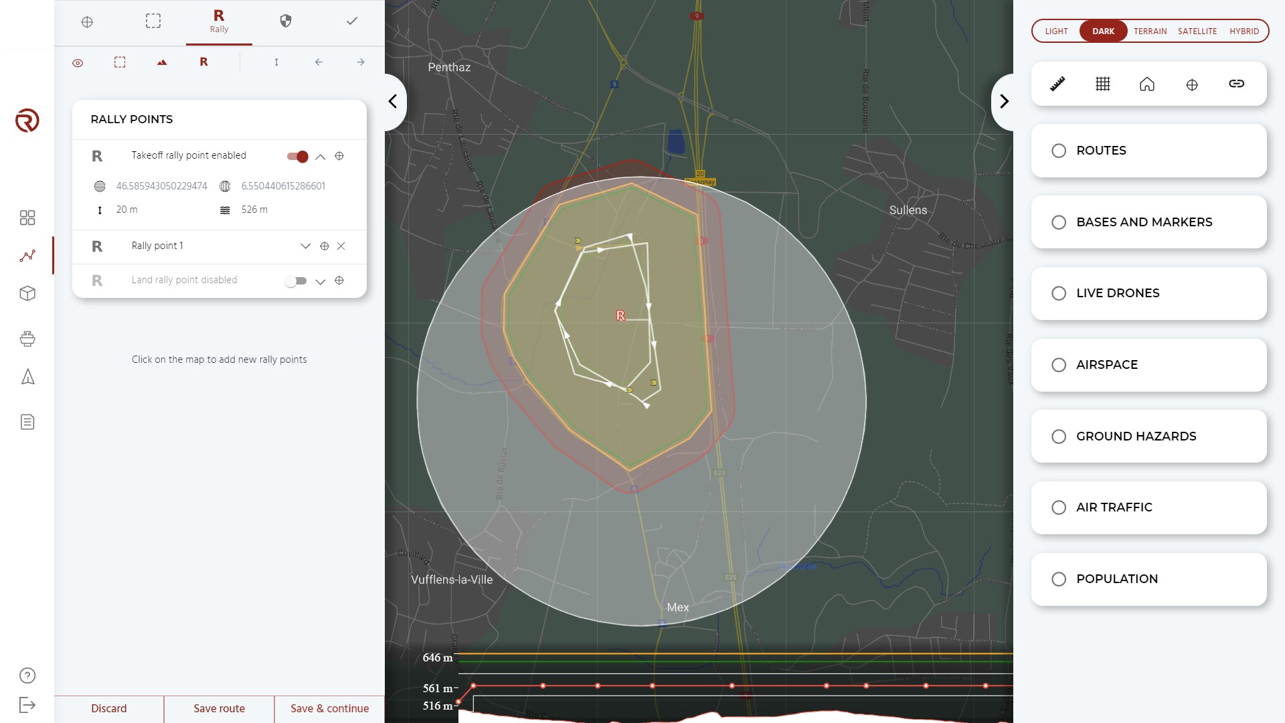Open the checkmark validation step tab
Screen dimensions: 1285x723
[352, 21]
